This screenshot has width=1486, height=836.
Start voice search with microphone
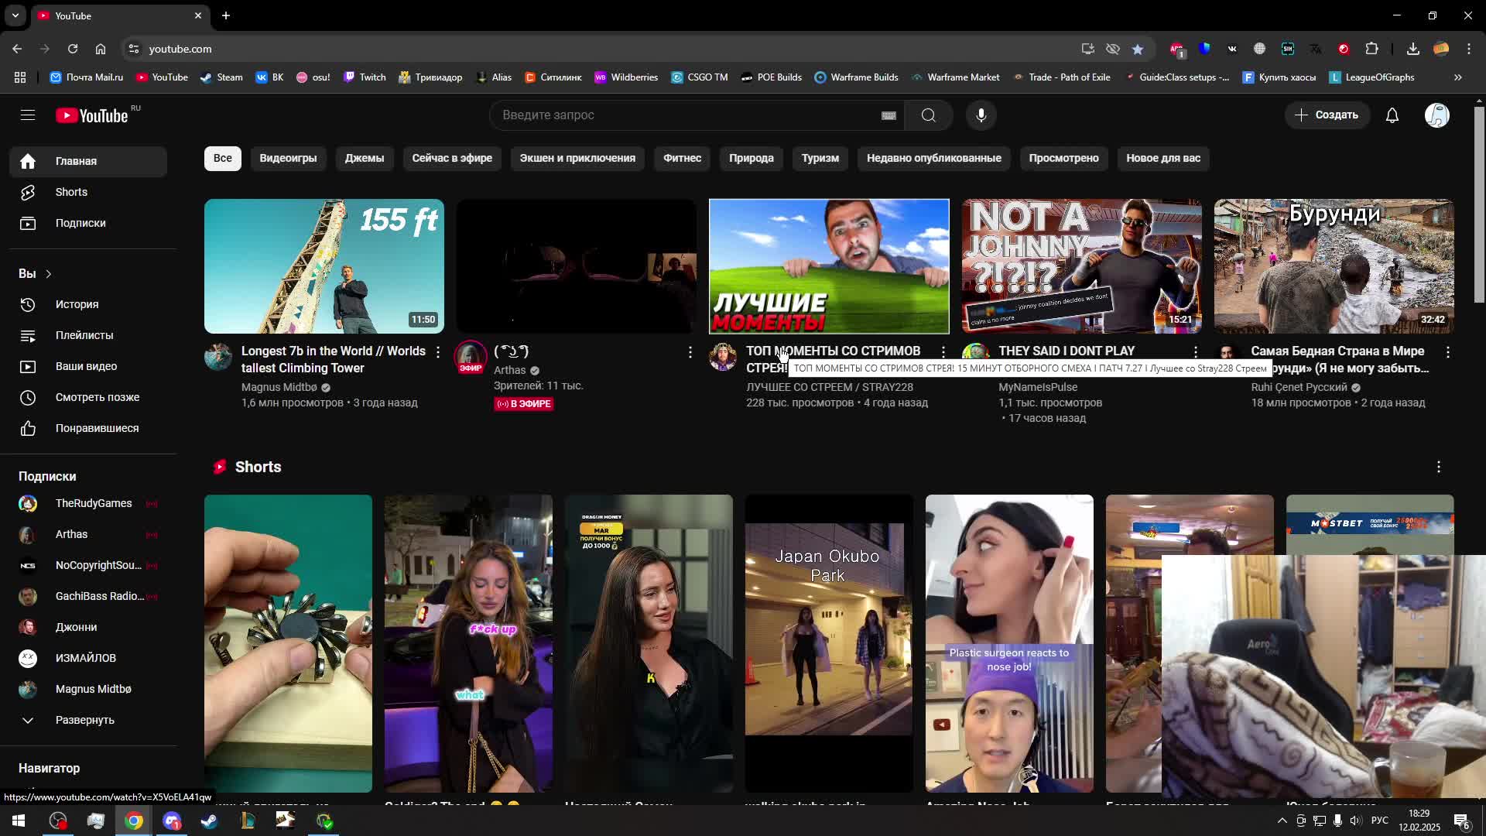[x=981, y=115]
